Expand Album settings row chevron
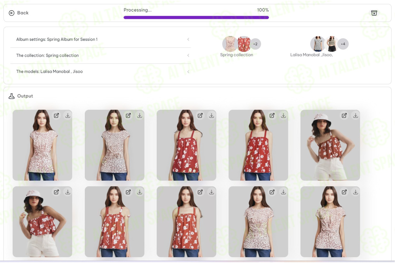395x263 pixels. point(188,39)
